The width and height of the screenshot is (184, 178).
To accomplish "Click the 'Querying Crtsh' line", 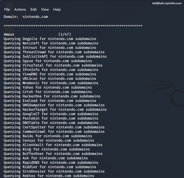I will [x=48, y=92].
